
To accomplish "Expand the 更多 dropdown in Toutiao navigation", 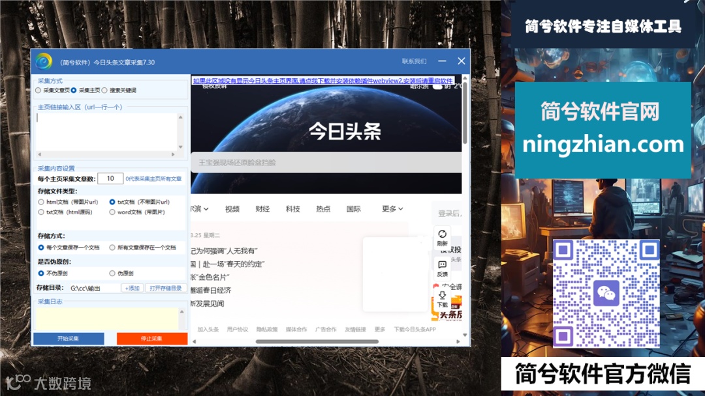I will tap(392, 208).
